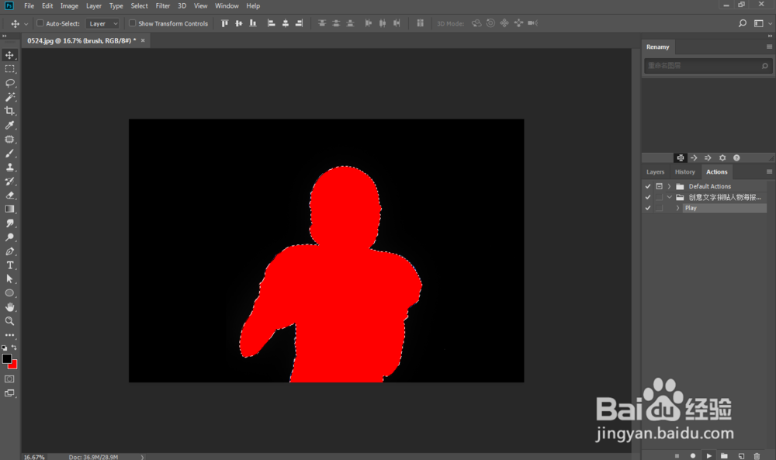776x460 pixels.
Task: Click the search icon in options bar
Action: pyautogui.click(x=743, y=23)
